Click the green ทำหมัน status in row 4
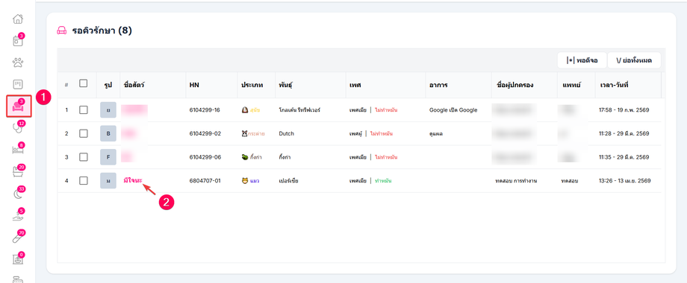The image size is (687, 283). [383, 181]
